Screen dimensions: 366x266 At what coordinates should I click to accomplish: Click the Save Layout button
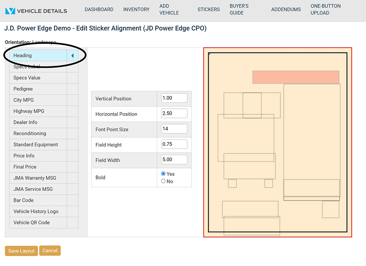click(x=21, y=251)
